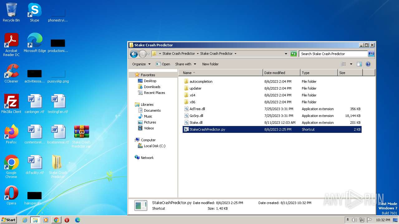Select Stake Crash Predictor.rar archive on desktop
This screenshot has height=224, width=399.
pyautogui.click(x=81, y=136)
